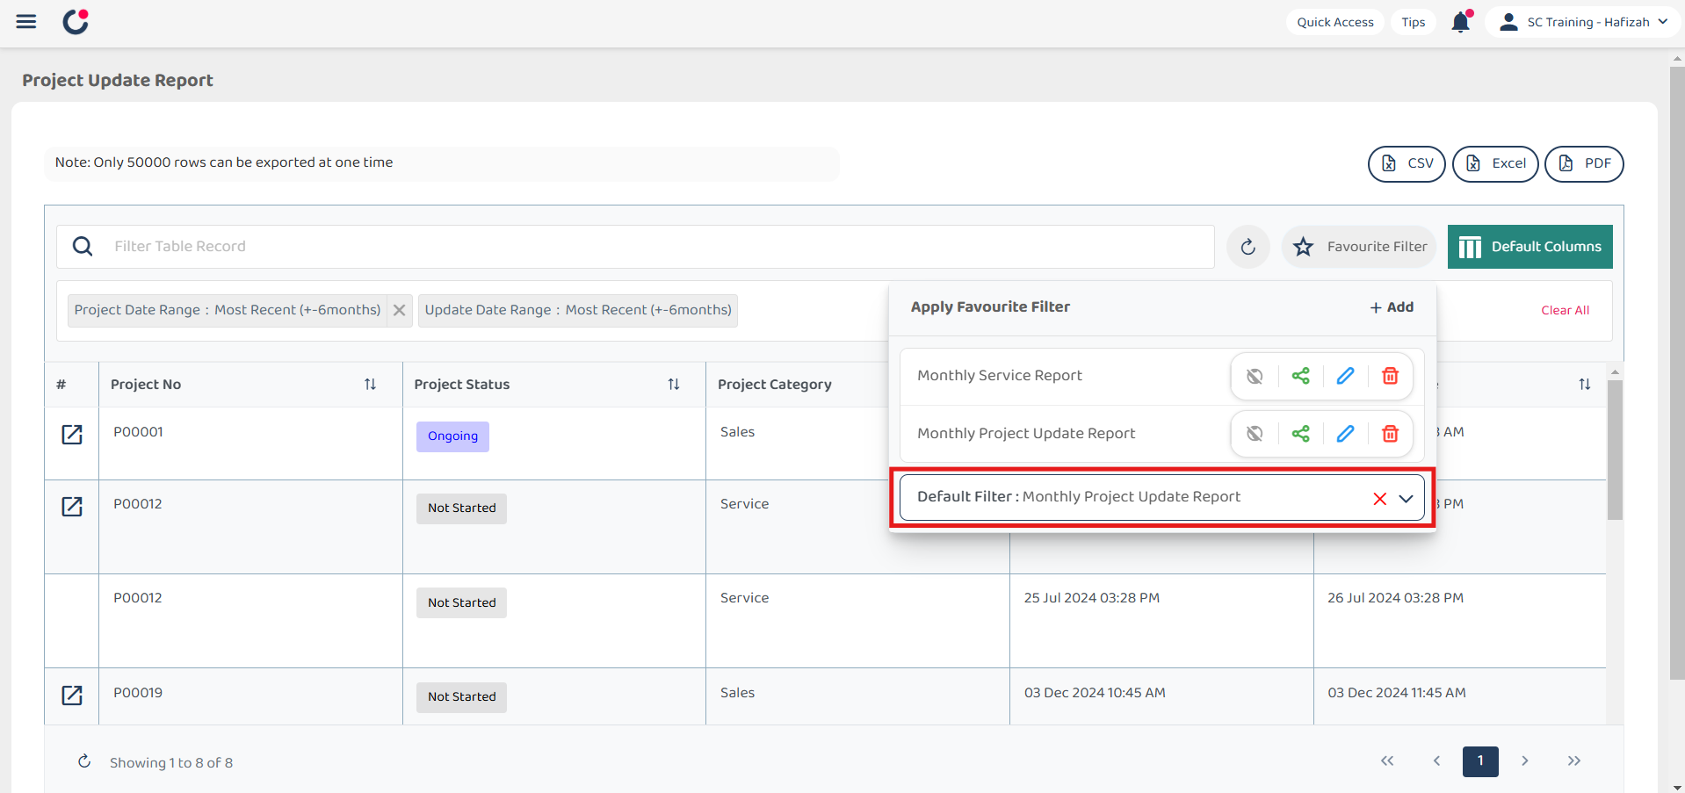The height and width of the screenshot is (793, 1685).
Task: Click the Update Date Range filter chip
Action: point(578,310)
